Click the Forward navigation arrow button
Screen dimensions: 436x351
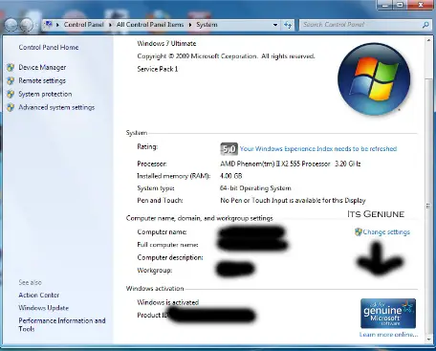[x=27, y=25]
